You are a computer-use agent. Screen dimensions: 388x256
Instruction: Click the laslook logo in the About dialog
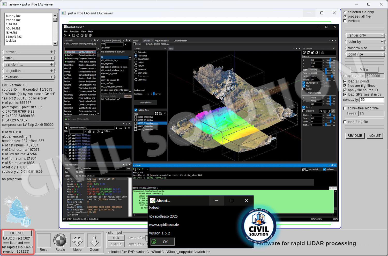click(x=153, y=201)
